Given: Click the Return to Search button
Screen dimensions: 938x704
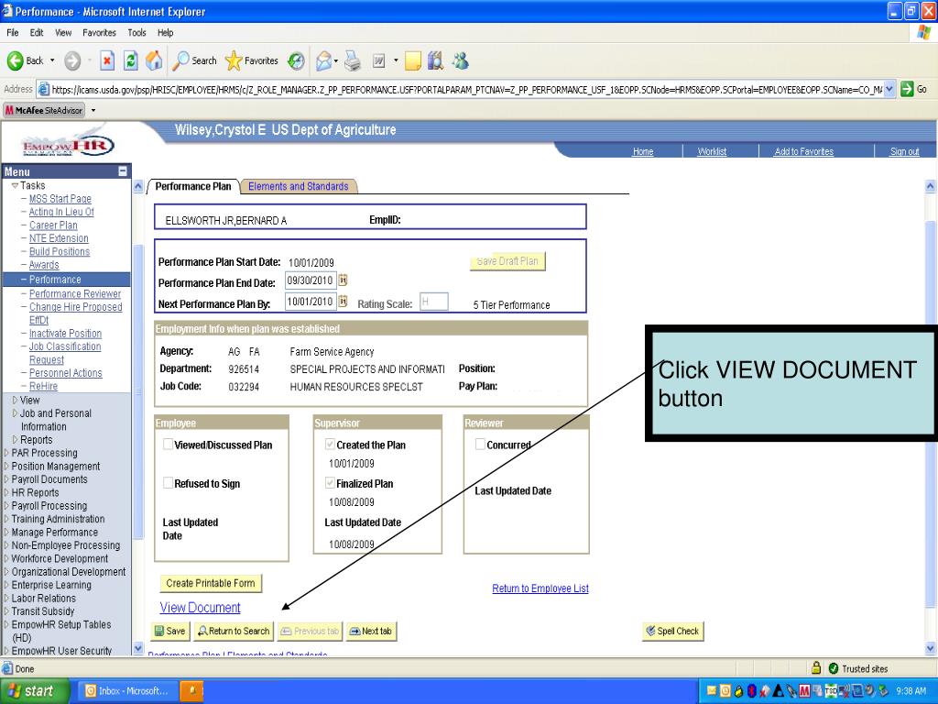Looking at the screenshot, I should [234, 631].
